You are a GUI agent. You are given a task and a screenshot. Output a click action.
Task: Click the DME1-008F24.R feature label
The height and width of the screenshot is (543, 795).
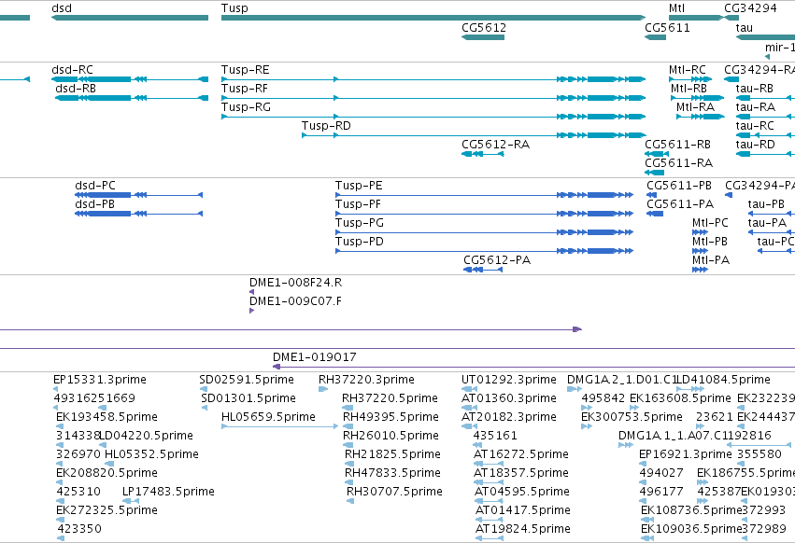click(295, 283)
